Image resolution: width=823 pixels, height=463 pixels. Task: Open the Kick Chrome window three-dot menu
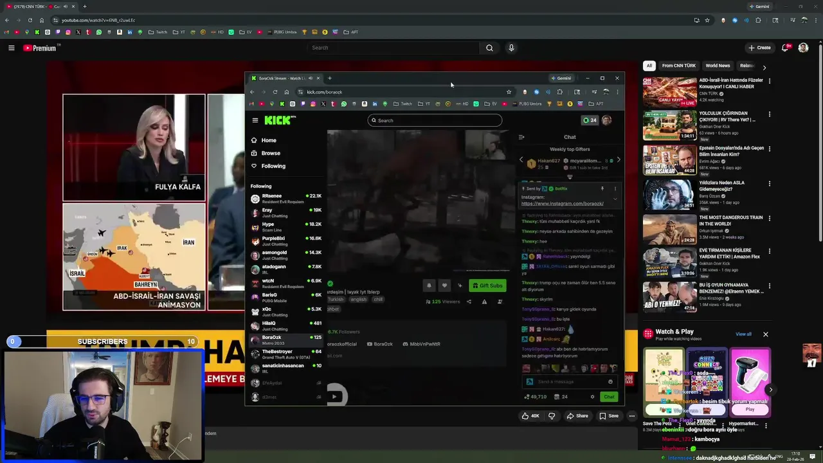tap(617, 92)
